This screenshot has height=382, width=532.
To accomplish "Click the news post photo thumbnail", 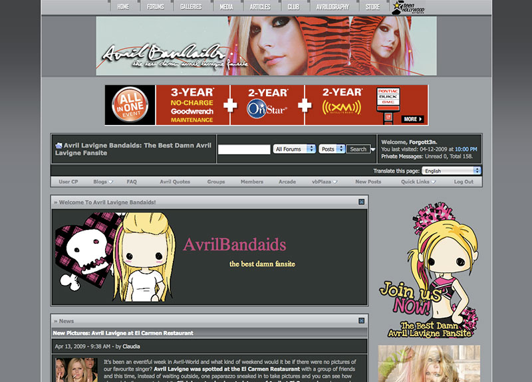I will click(x=76, y=370).
